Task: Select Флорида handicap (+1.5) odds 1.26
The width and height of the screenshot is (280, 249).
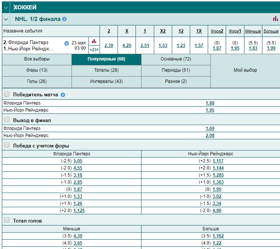Action: pos(78,203)
